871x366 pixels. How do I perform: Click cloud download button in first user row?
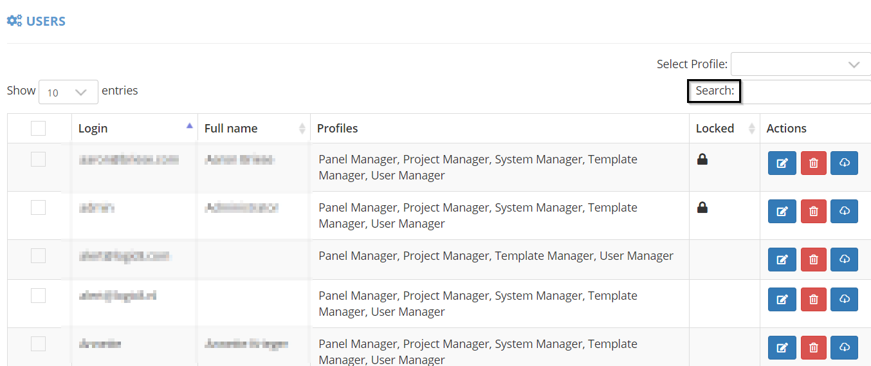(844, 163)
